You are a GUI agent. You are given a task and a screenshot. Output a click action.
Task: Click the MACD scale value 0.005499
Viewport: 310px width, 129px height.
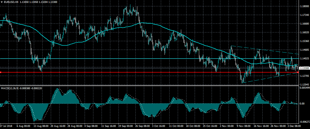pyautogui.click(x=305, y=87)
